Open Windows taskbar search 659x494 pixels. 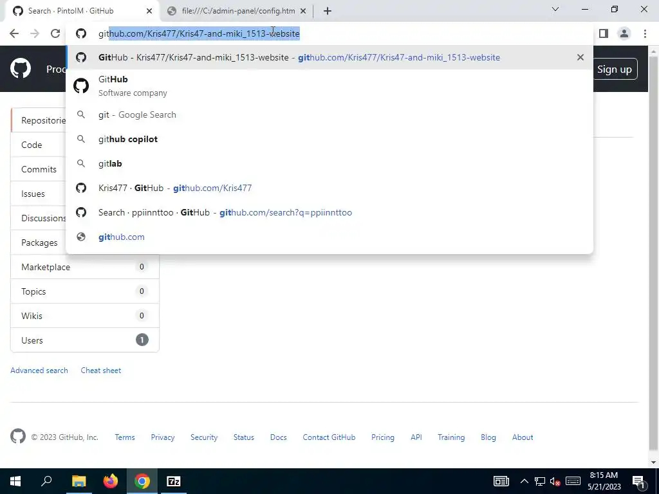pyautogui.click(x=46, y=481)
